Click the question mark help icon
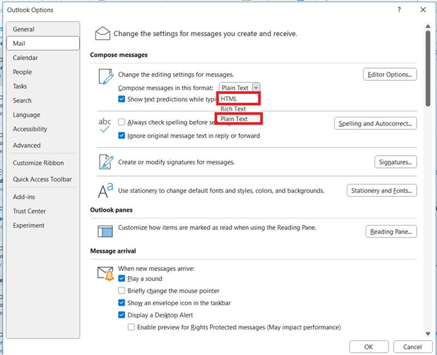The width and height of the screenshot is (437, 355). point(399,10)
